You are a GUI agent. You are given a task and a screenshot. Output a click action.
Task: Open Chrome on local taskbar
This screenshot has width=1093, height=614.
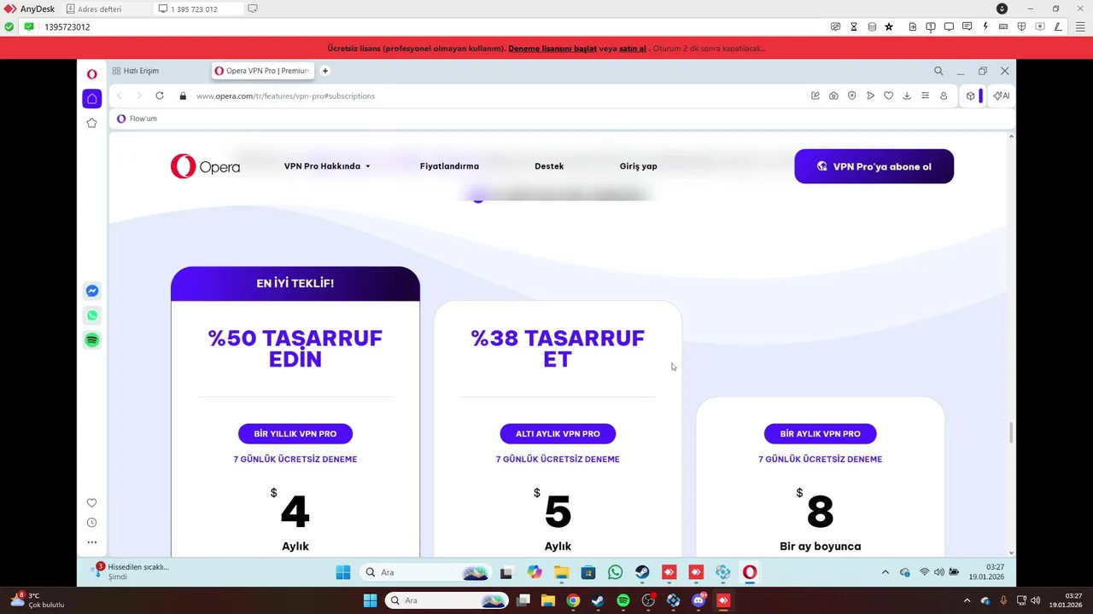[x=573, y=600]
